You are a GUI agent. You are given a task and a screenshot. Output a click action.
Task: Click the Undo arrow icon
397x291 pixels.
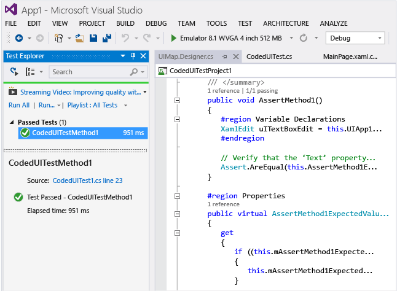click(125, 38)
